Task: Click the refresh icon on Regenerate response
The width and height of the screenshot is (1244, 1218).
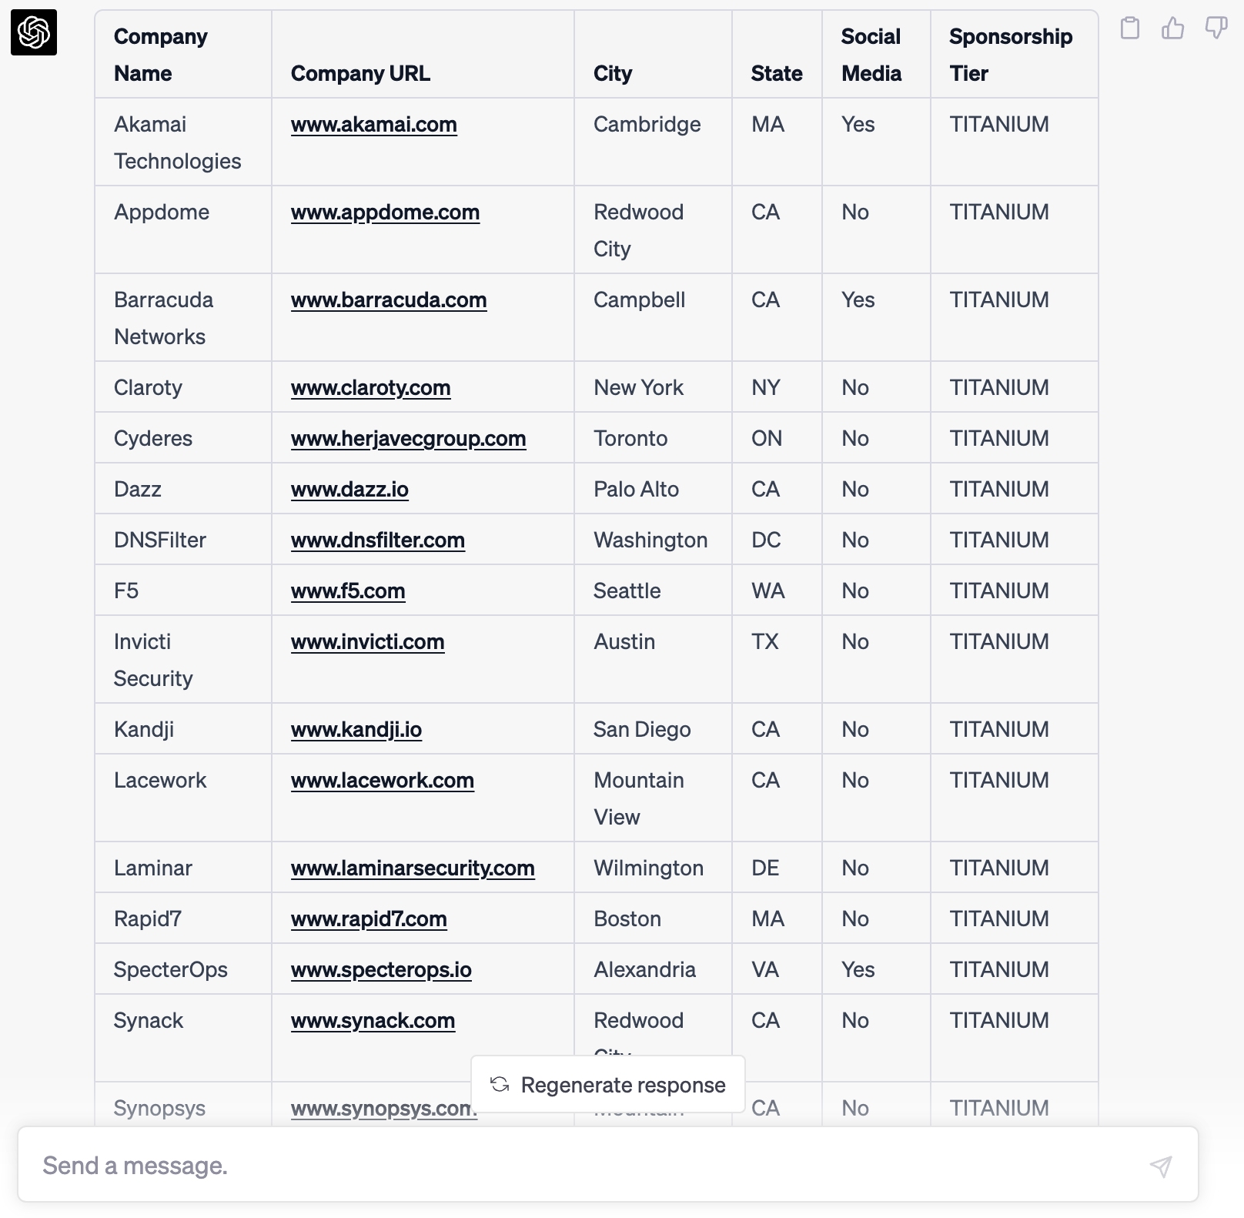Action: [x=500, y=1084]
